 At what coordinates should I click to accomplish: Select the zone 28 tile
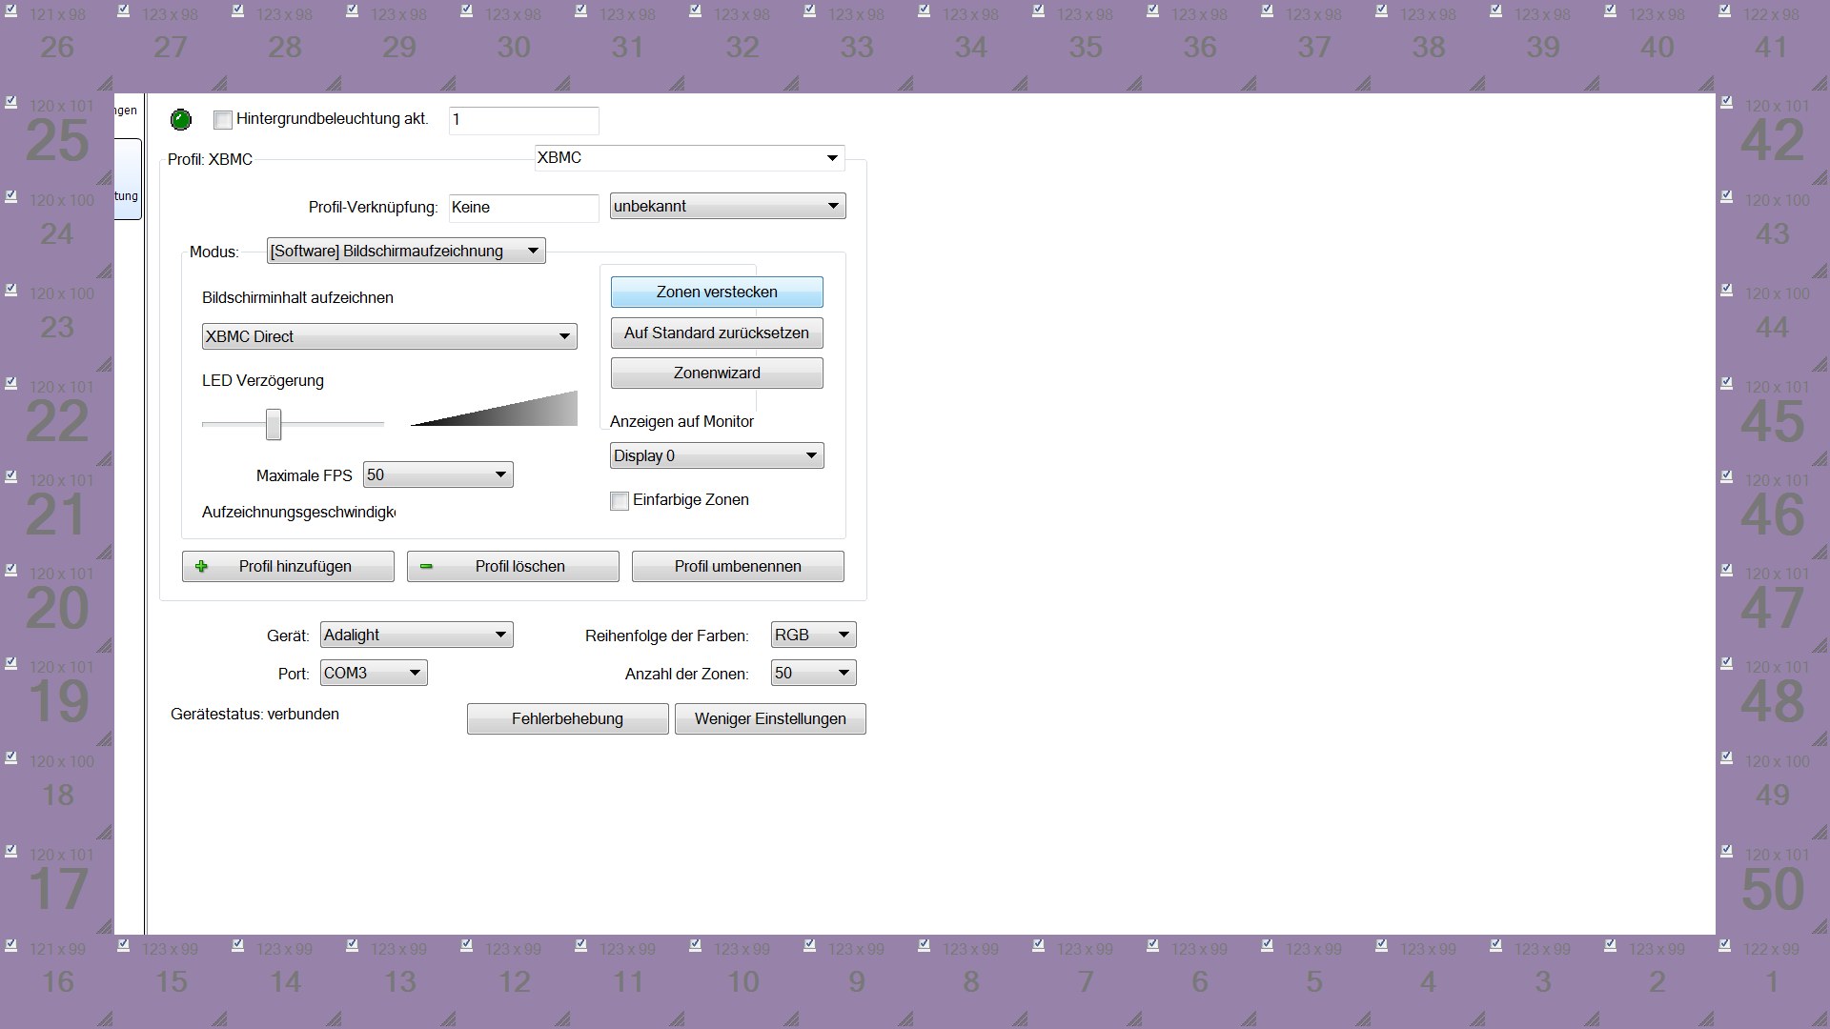click(285, 46)
